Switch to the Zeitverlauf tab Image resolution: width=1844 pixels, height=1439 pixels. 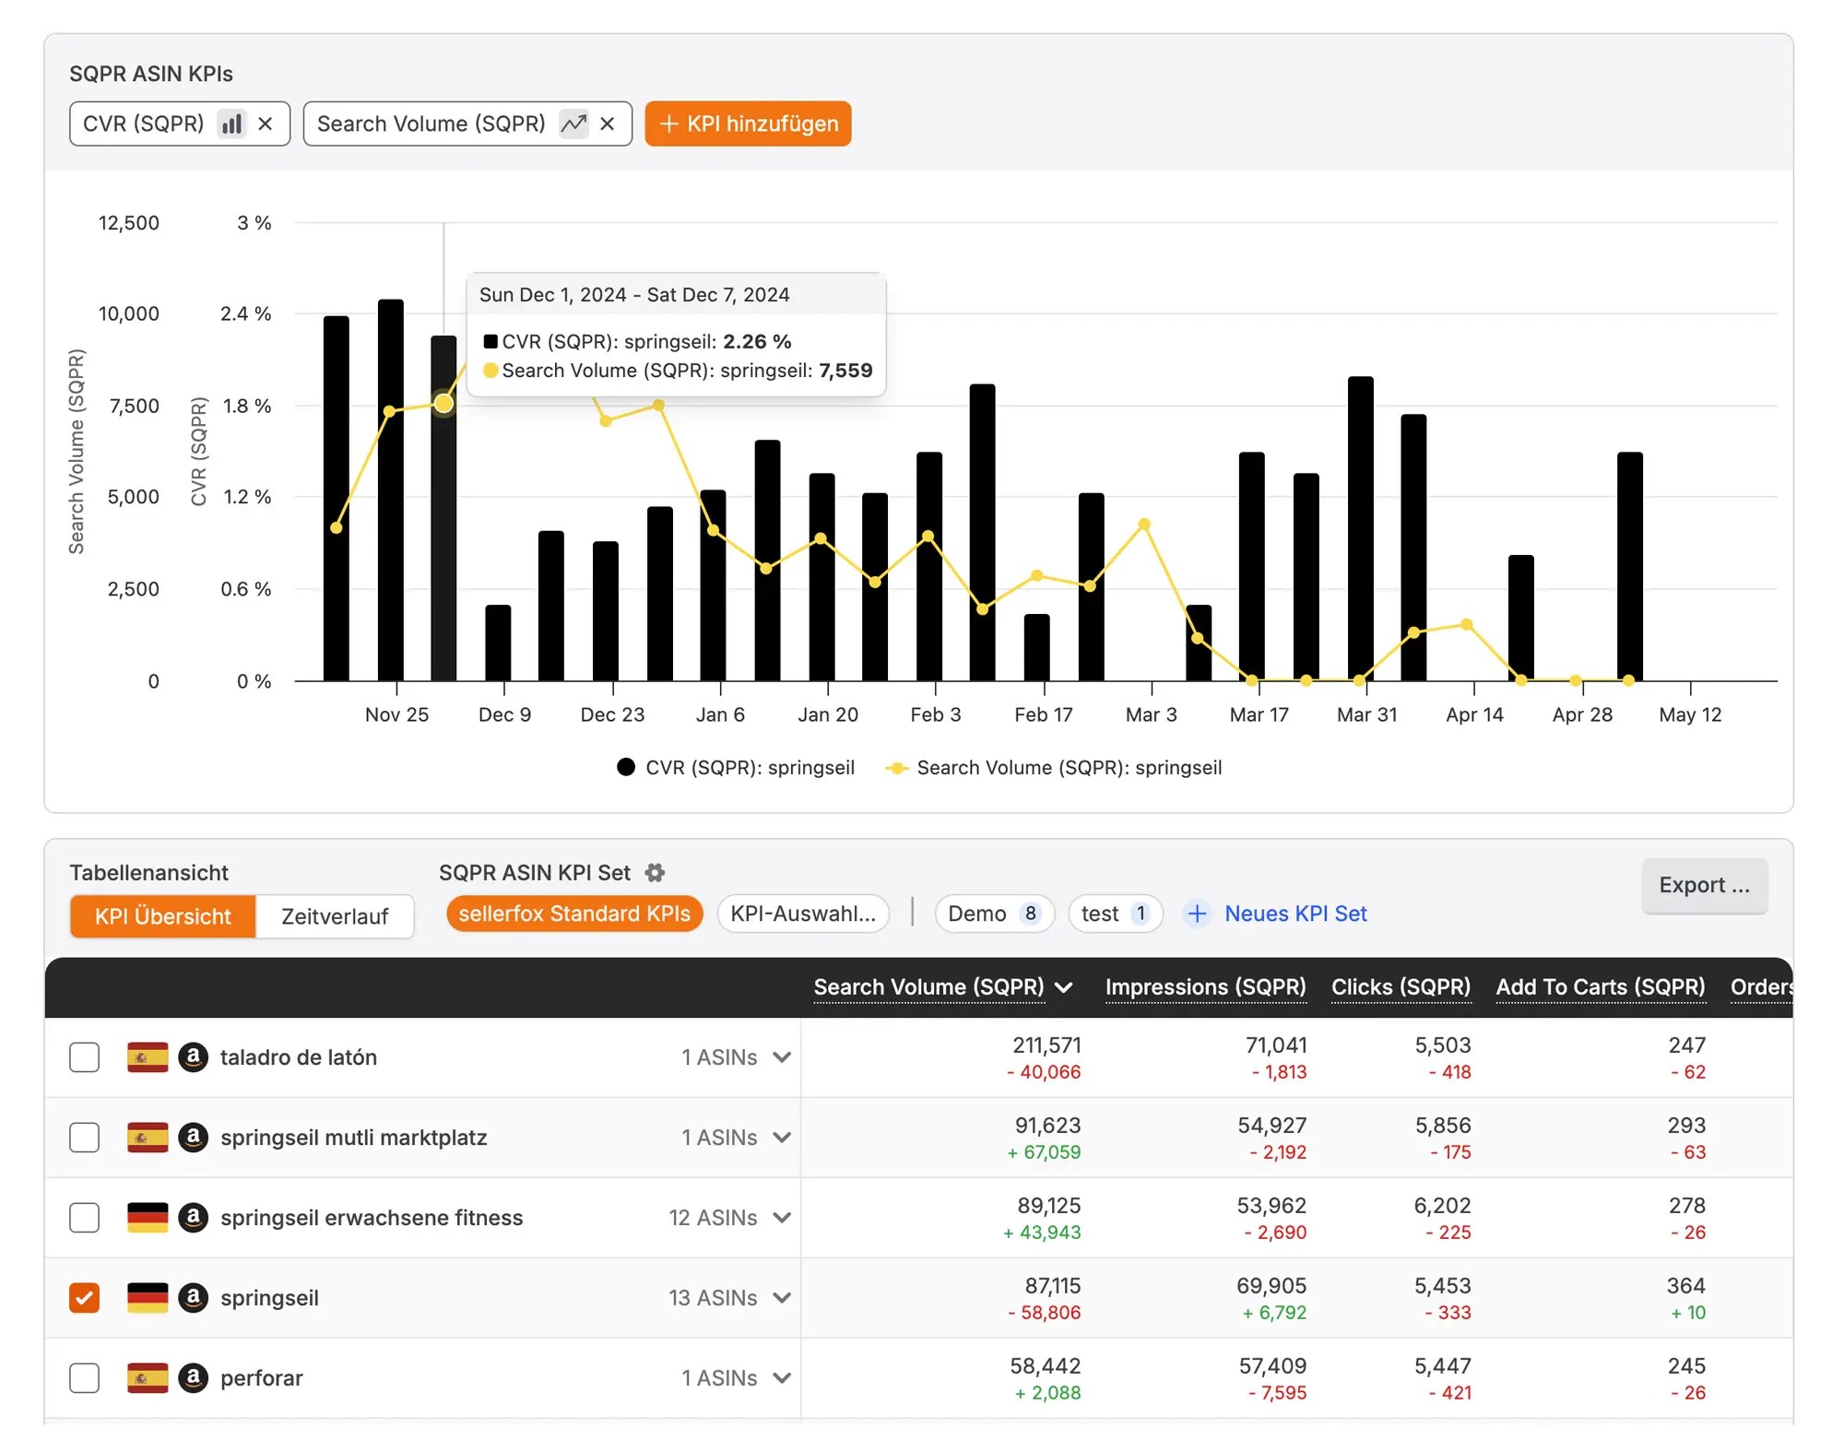point(335,916)
